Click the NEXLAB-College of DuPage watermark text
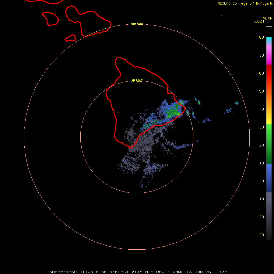Image resolution: width=274 pixels, height=274 pixels. [x=245, y=3]
